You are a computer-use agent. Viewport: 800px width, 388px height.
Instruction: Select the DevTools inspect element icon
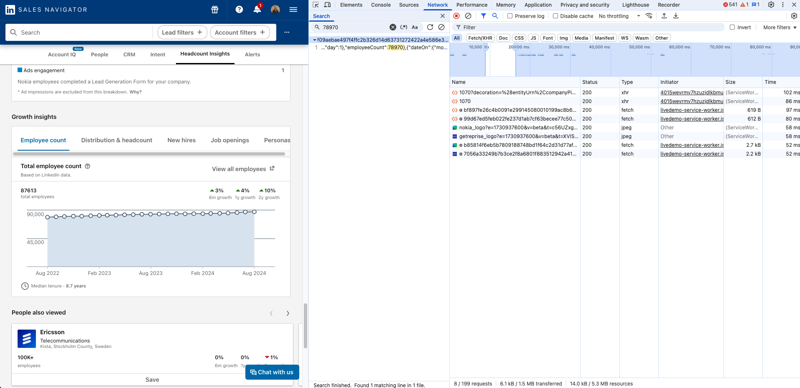point(316,5)
